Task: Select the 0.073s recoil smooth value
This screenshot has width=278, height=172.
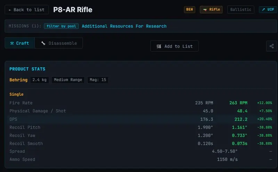Action: point(239,144)
